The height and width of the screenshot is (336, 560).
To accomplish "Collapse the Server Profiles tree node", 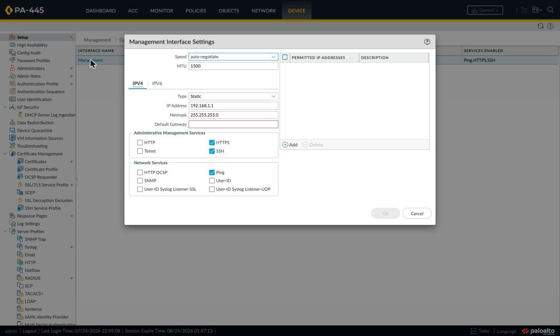I will 5,232.
